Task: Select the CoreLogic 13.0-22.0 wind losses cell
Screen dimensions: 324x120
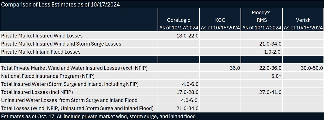Action: [188, 36]
